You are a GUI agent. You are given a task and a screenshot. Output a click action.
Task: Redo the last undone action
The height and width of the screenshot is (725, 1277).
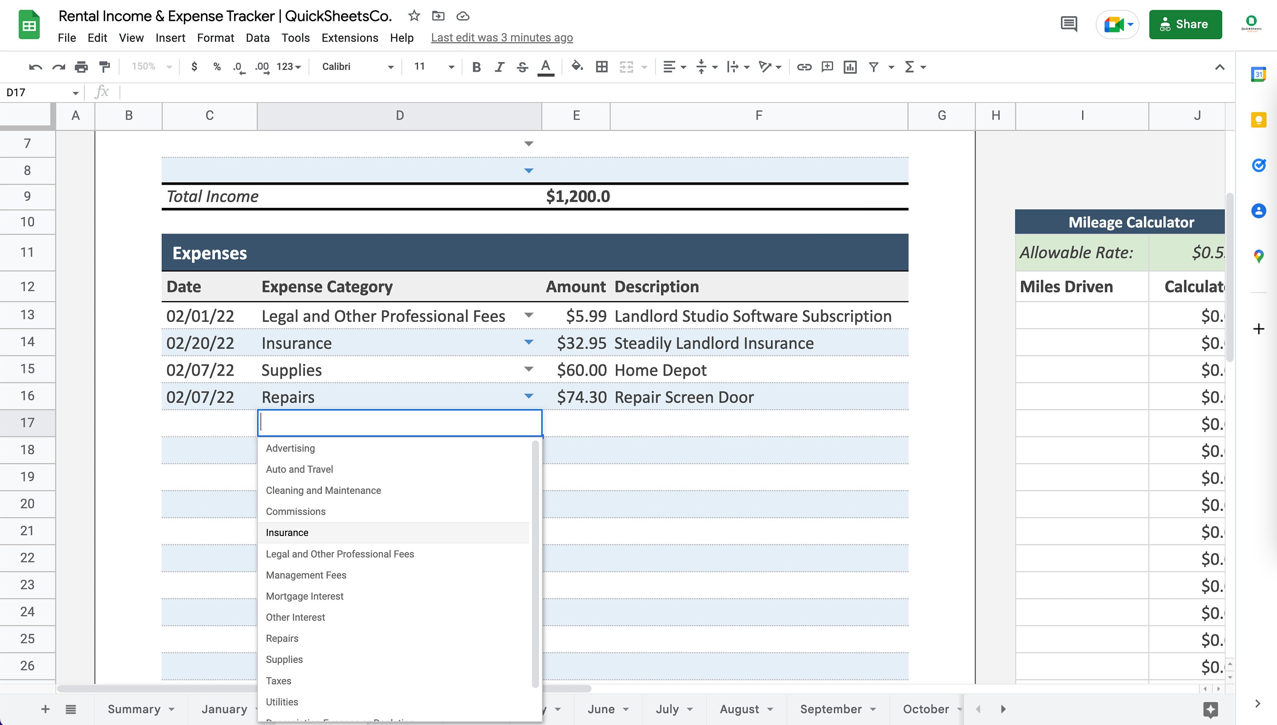(x=58, y=67)
